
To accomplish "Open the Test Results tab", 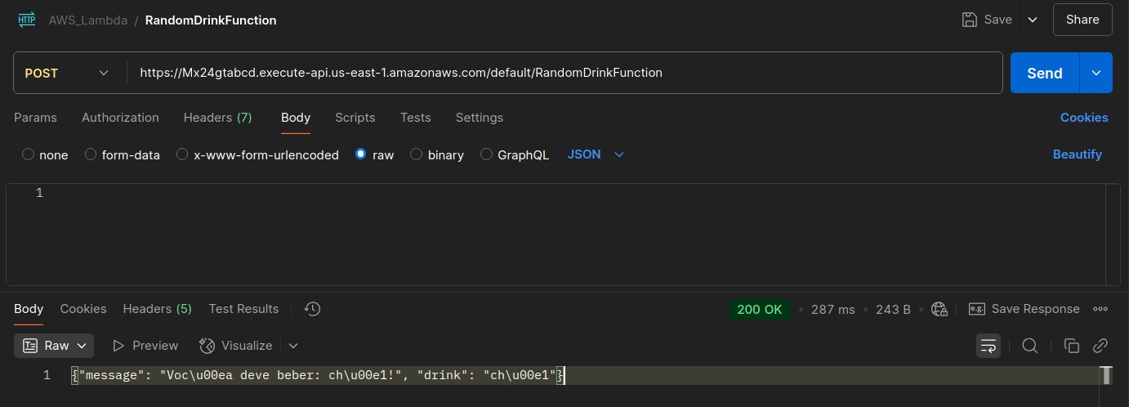I will 243,309.
